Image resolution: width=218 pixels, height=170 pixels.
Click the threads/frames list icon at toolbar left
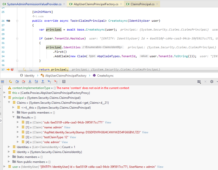pyautogui.click(x=3, y=82)
